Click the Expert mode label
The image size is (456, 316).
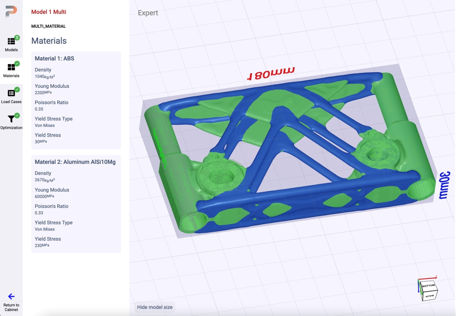(148, 13)
